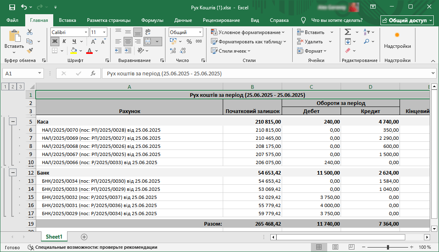Switch to Page Break Preview in status bar
Screen dimensions: 439x252
tap(351, 247)
